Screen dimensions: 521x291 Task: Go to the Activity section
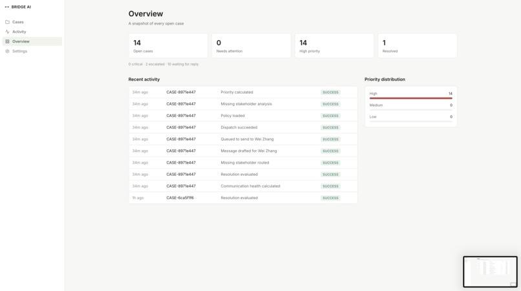(x=32, y=32)
